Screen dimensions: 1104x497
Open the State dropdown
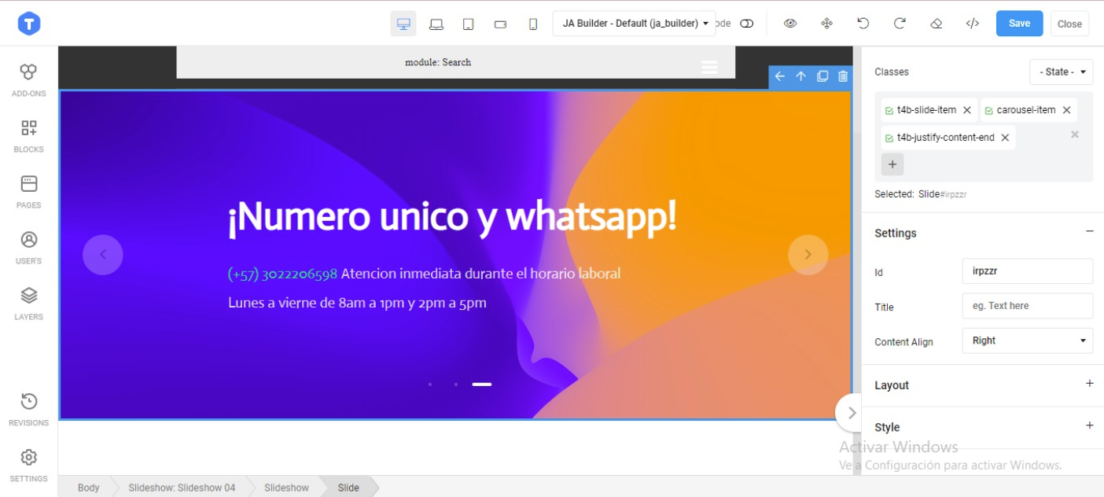[x=1061, y=72]
